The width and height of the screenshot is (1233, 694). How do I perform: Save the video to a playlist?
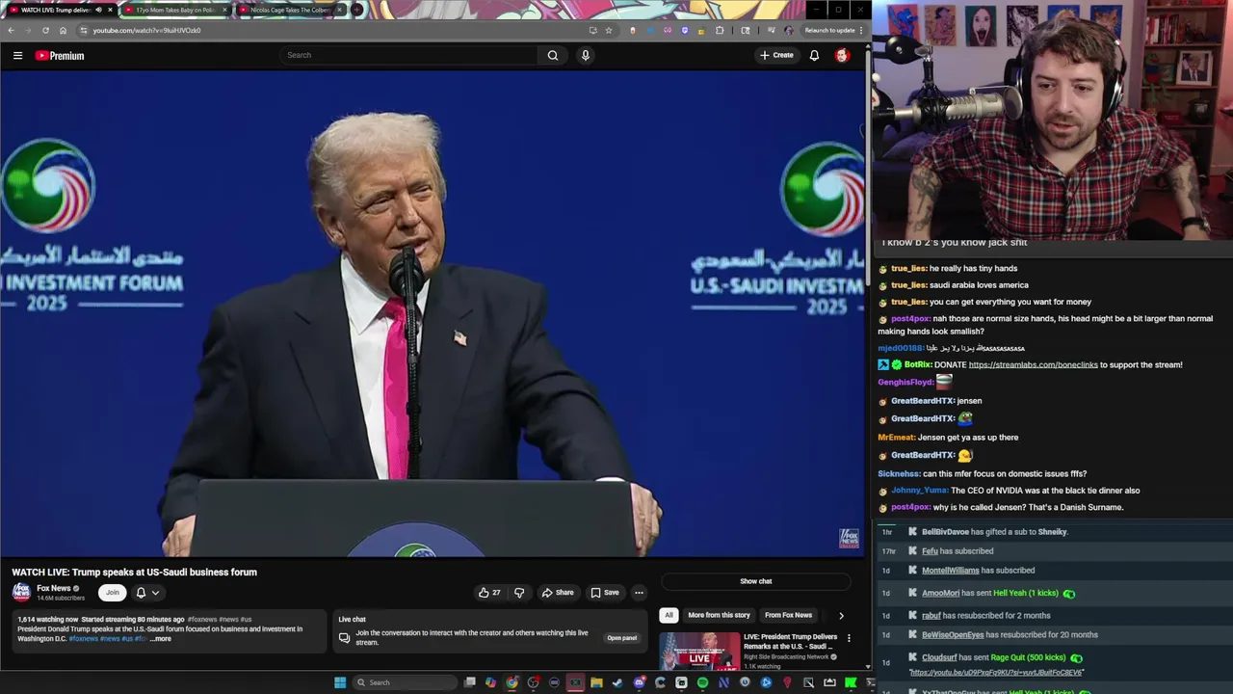click(605, 593)
